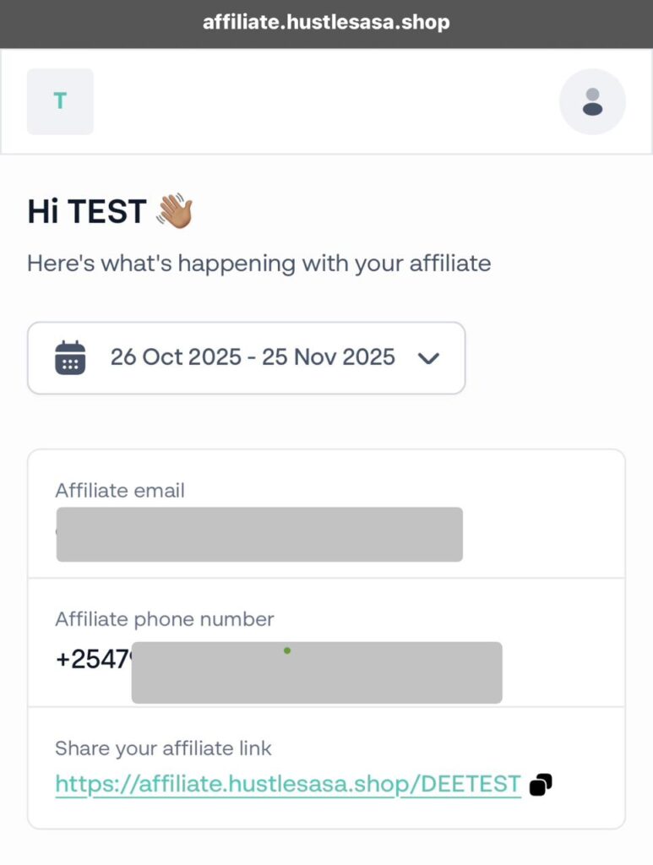This screenshot has height=865, width=653.
Task: Click the empty header area beside the T logo
Action: coord(326,101)
